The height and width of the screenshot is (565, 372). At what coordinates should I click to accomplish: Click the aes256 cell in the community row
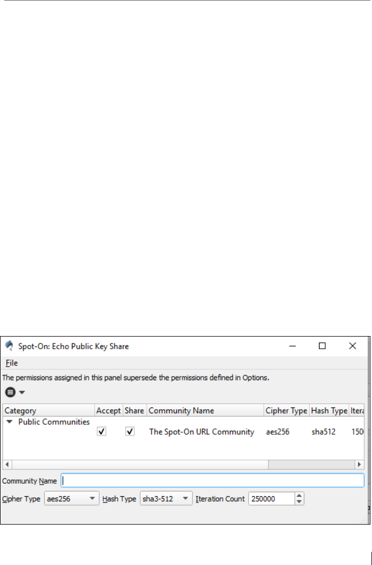278,432
